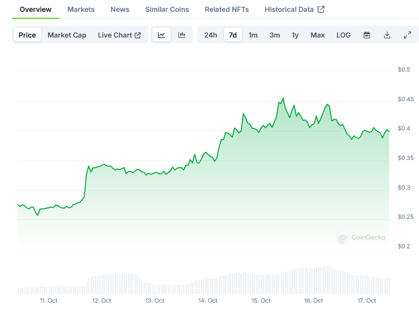This screenshot has height=313, width=419.
Task: Click the 16. Oct date label
Action: point(314,301)
